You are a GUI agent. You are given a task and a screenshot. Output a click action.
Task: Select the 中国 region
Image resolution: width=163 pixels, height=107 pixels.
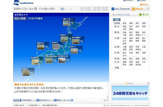point(117,53)
